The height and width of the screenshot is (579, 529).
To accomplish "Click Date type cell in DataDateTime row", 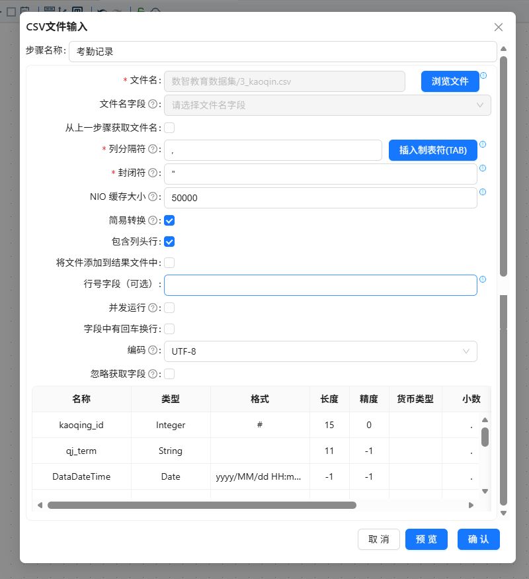I will tap(171, 476).
